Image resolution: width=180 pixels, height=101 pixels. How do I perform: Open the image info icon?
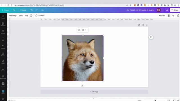pos(31,16)
